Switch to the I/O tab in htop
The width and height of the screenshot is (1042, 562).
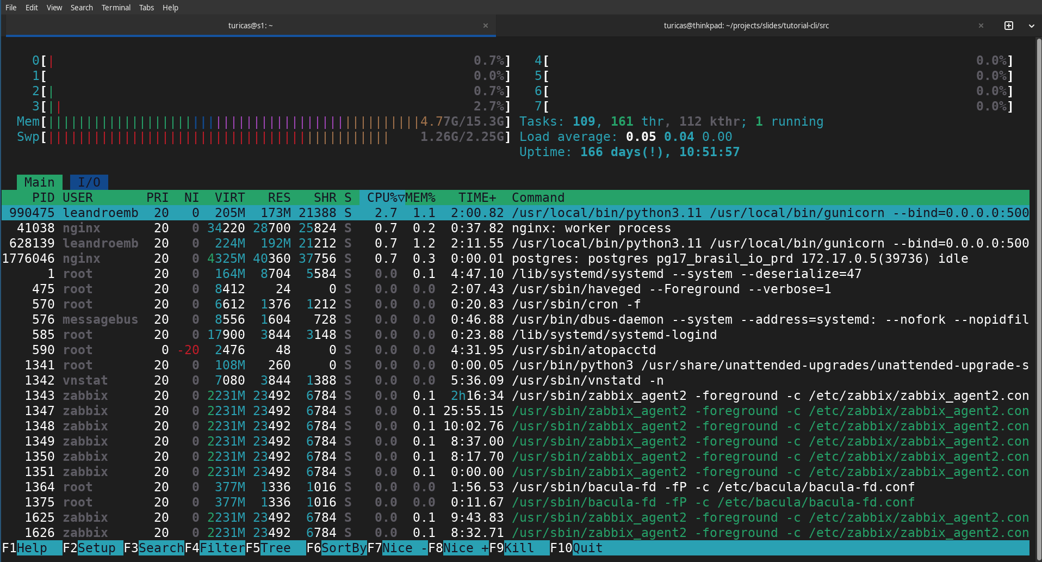(x=89, y=182)
